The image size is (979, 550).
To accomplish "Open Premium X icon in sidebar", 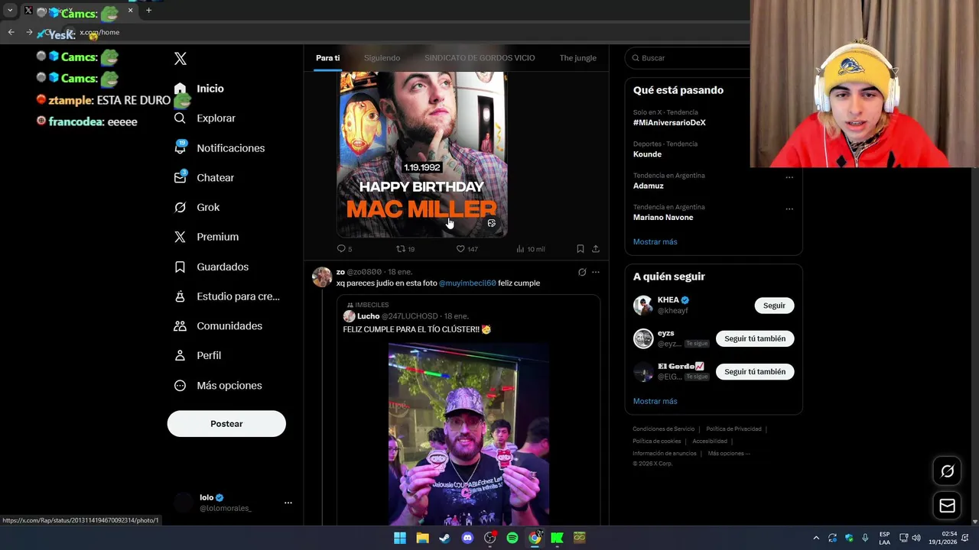I will 180,237.
